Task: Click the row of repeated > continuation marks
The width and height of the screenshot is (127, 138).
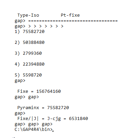Action: pos(46,26)
